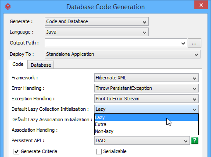
Task: Open the Error Handling dropdown
Action: (147, 88)
